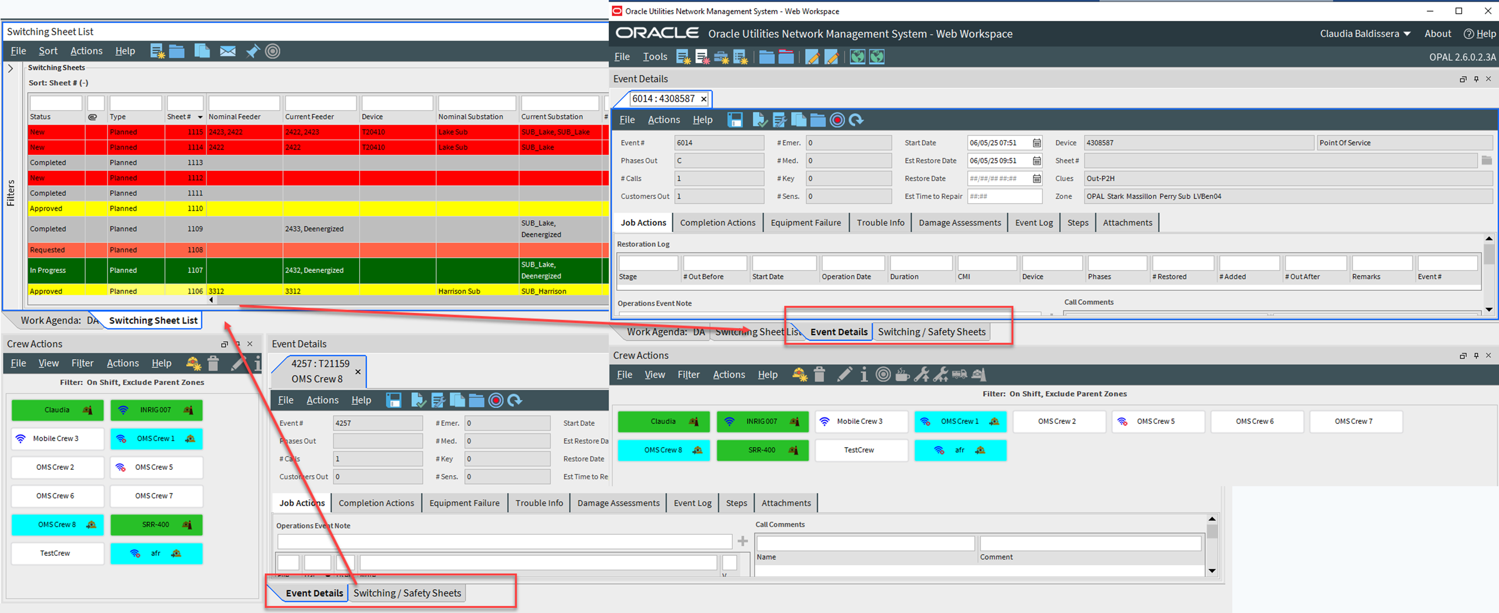The image size is (1499, 613).
Task: Click the briefcase with star icon in main toolbar
Action: pyautogui.click(x=721, y=57)
